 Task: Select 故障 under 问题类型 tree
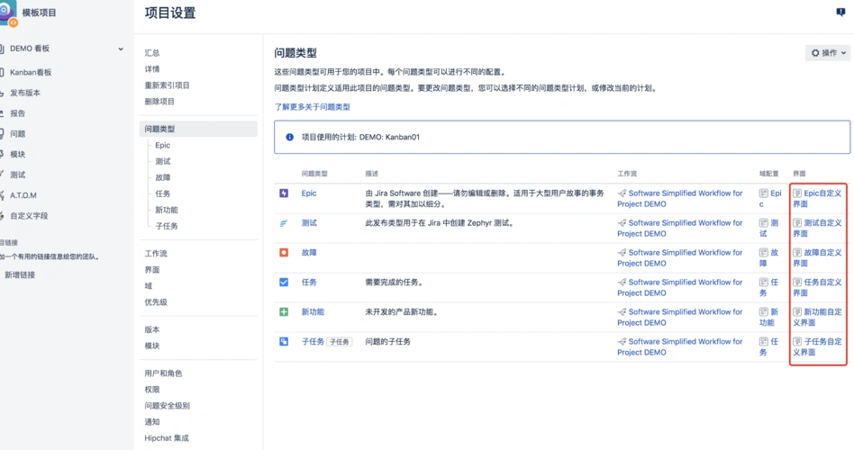(x=163, y=177)
